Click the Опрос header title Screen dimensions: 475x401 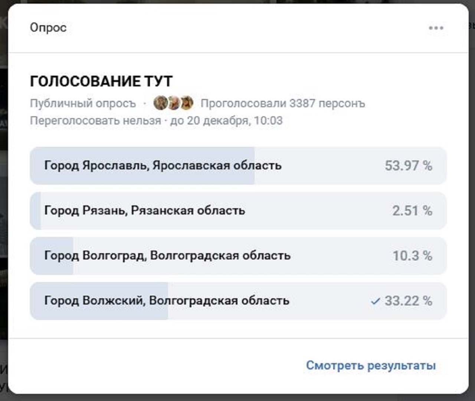pyautogui.click(x=48, y=27)
